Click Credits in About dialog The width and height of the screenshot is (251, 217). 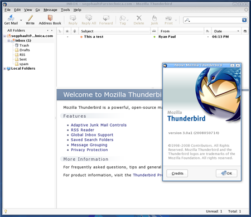[177, 173]
